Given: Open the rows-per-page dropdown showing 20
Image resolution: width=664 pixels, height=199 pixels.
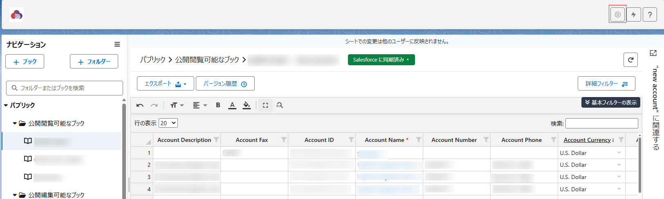Looking at the screenshot, I should click(x=168, y=123).
